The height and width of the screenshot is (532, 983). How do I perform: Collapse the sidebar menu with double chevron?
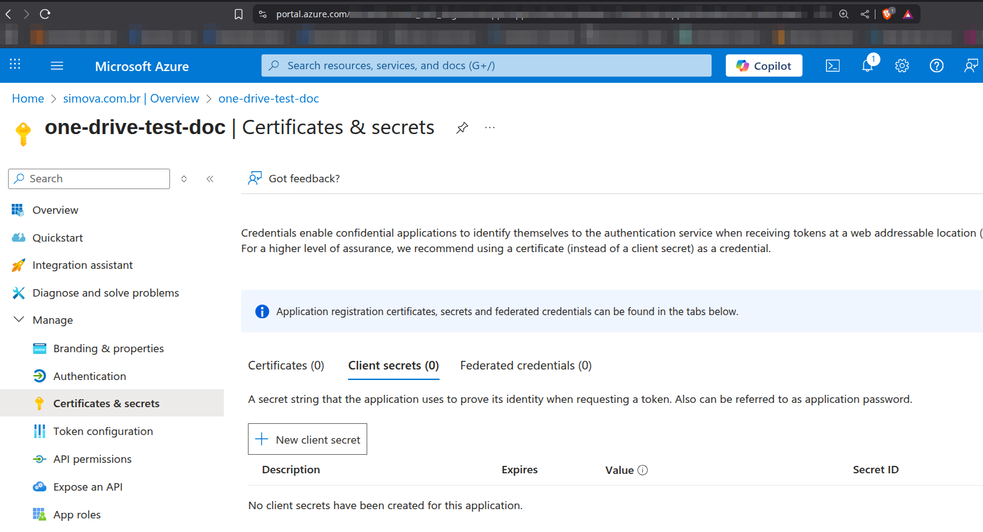click(210, 179)
